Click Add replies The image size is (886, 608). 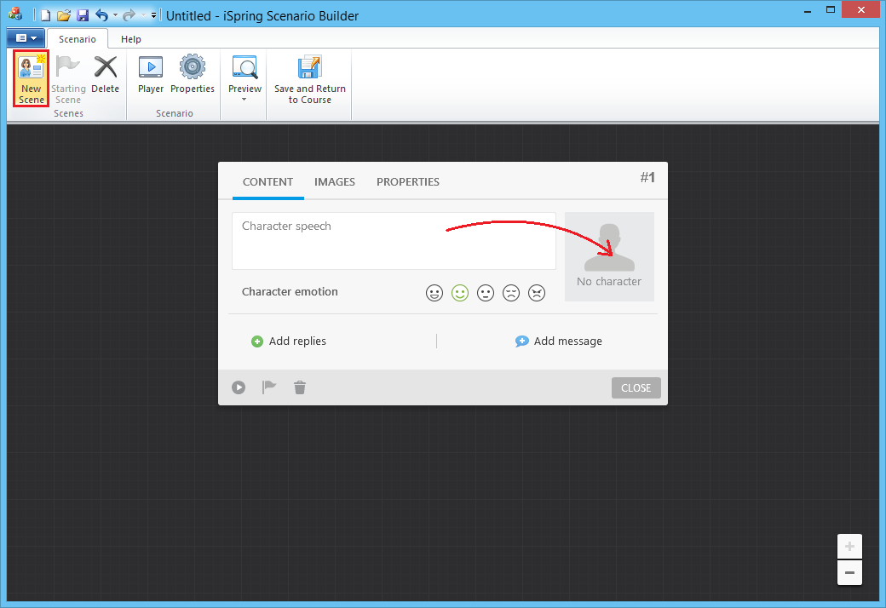(x=289, y=341)
